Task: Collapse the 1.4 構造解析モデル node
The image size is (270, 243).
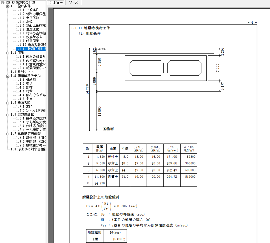Action: pyautogui.click(x=8, y=76)
